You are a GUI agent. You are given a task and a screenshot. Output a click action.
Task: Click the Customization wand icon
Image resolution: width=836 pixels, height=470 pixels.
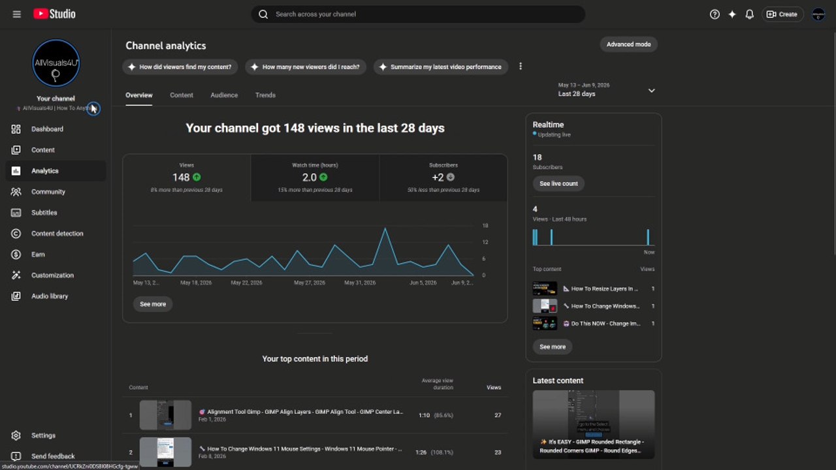pyautogui.click(x=16, y=275)
